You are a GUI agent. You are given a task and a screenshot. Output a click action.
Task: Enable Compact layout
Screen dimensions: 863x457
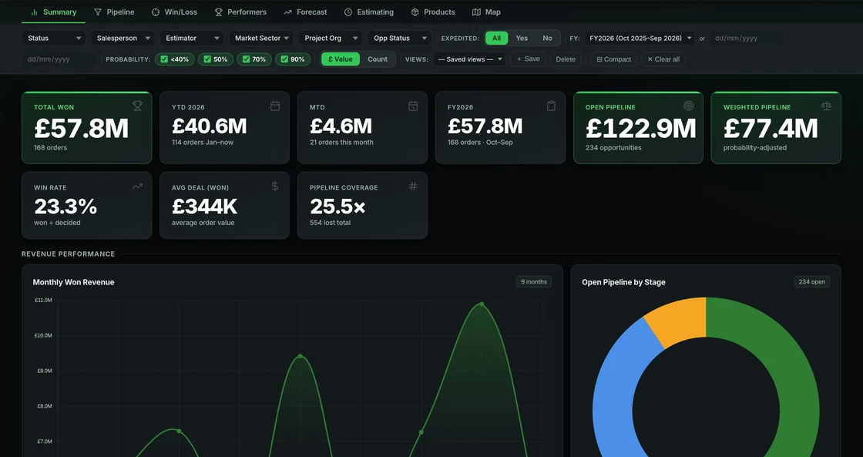pos(614,59)
